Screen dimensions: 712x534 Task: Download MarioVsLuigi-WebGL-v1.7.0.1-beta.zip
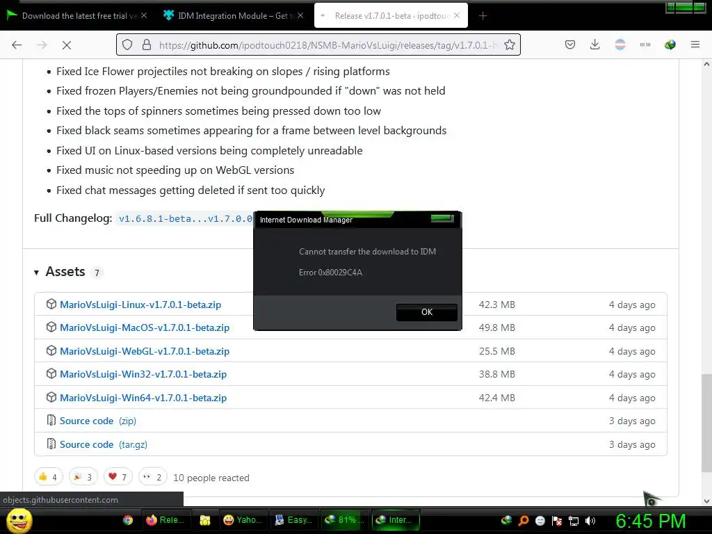pos(145,351)
